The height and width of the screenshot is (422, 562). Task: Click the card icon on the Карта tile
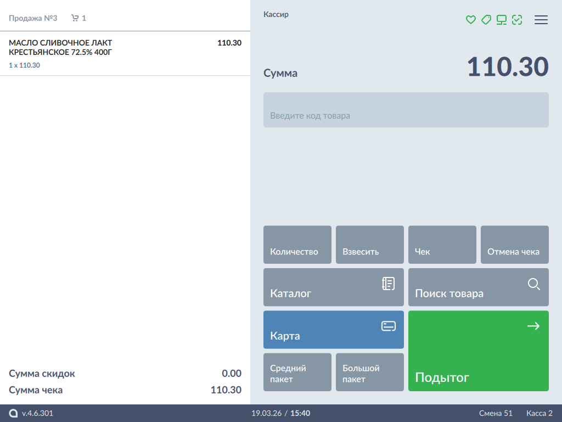pos(388,326)
